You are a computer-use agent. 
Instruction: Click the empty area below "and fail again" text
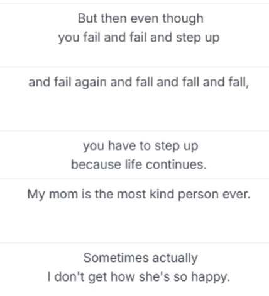[134, 109]
